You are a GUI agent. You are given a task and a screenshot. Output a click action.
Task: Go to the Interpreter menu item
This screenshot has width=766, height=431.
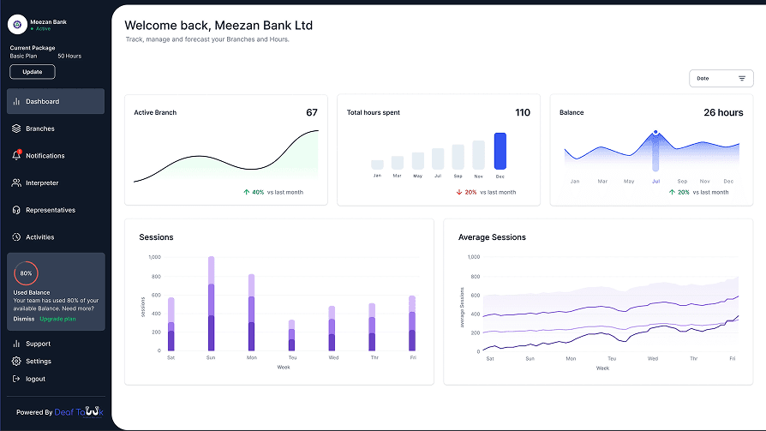click(x=42, y=183)
